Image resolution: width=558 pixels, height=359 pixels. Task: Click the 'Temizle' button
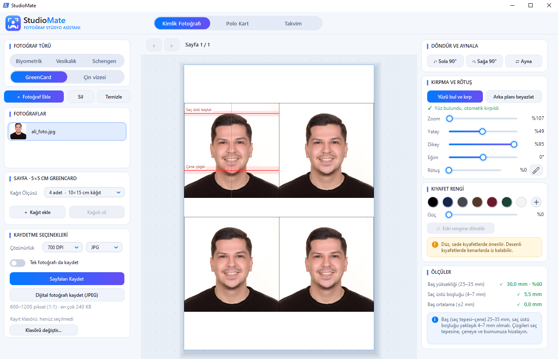[113, 97]
